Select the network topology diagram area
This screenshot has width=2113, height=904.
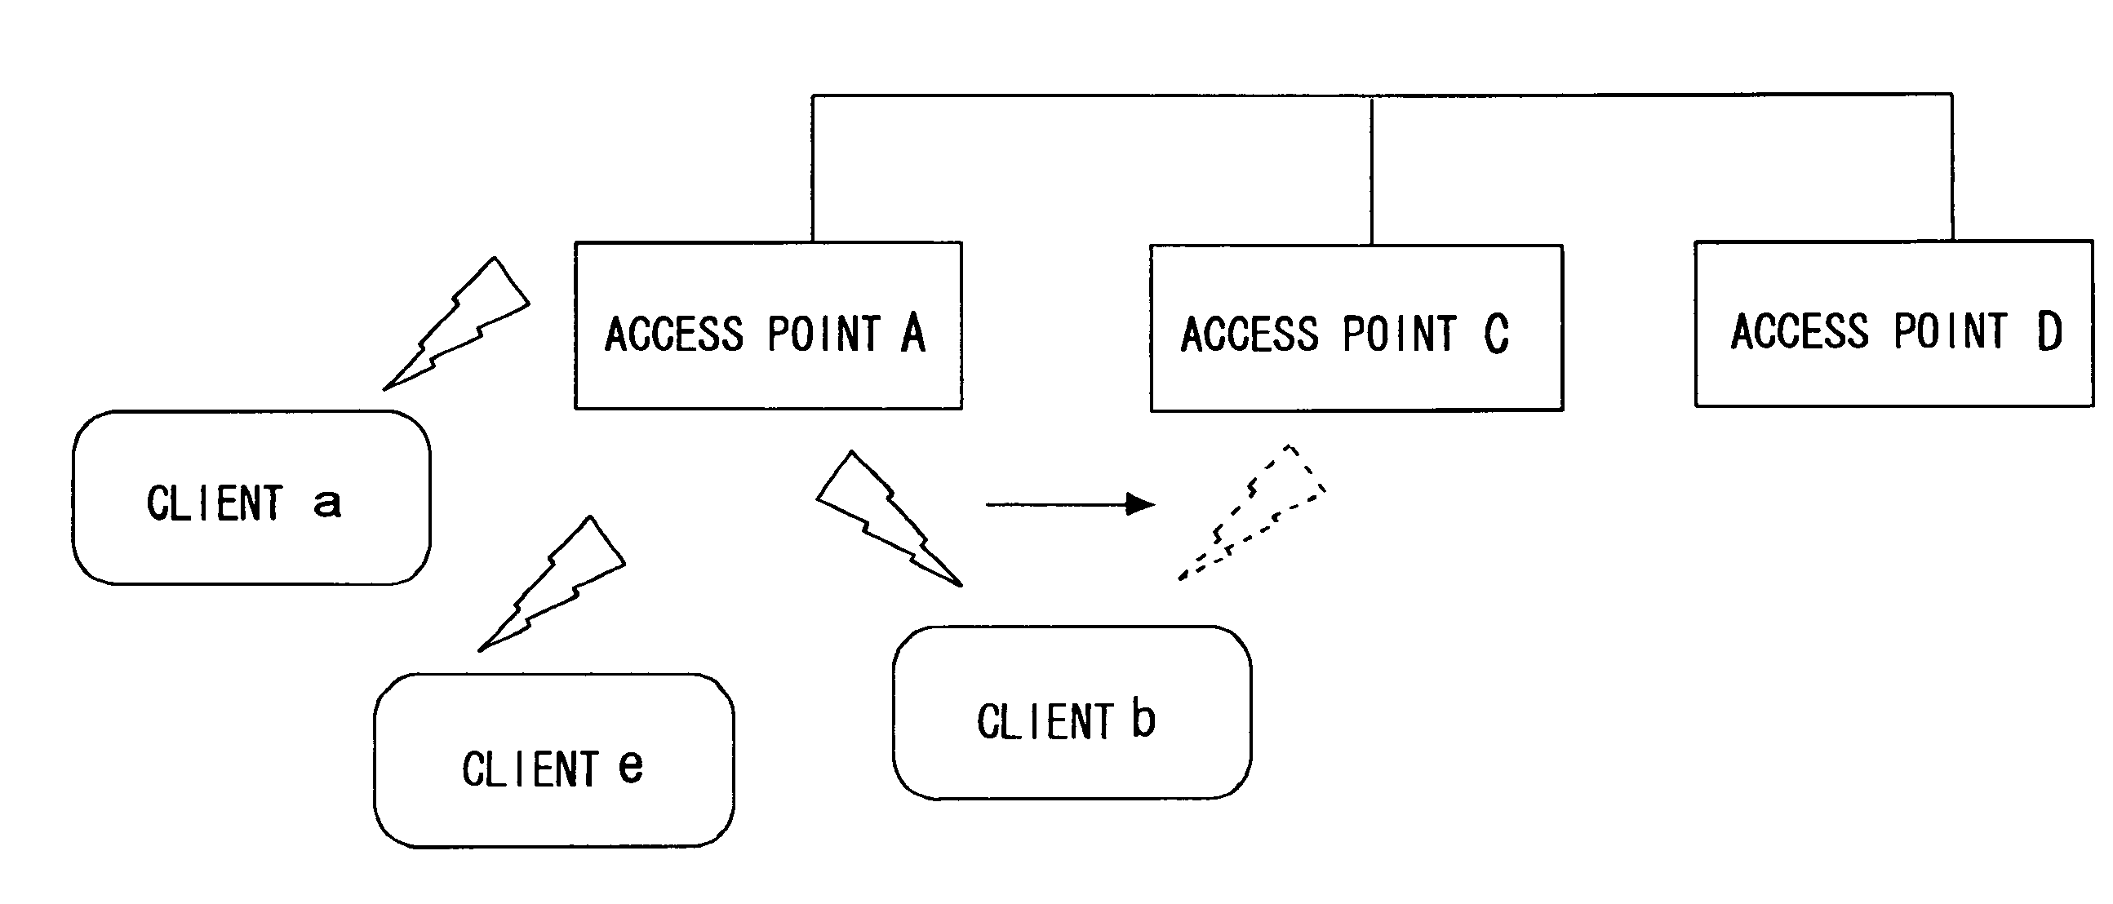coord(1056,451)
